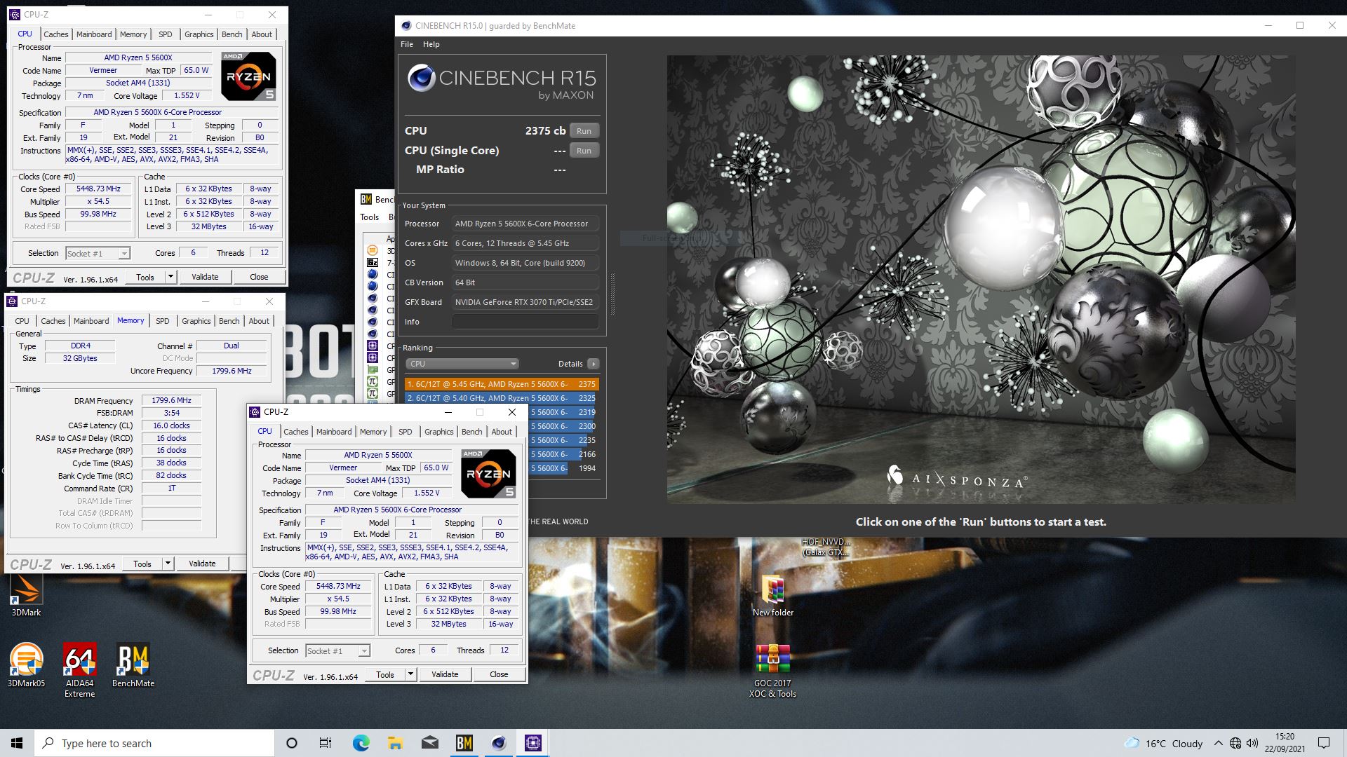The image size is (1347, 757).
Task: Click the Info field in Cinebench Your System
Action: [x=525, y=322]
